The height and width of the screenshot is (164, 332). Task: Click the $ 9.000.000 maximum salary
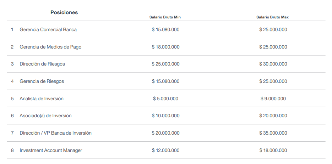pyautogui.click(x=273, y=99)
